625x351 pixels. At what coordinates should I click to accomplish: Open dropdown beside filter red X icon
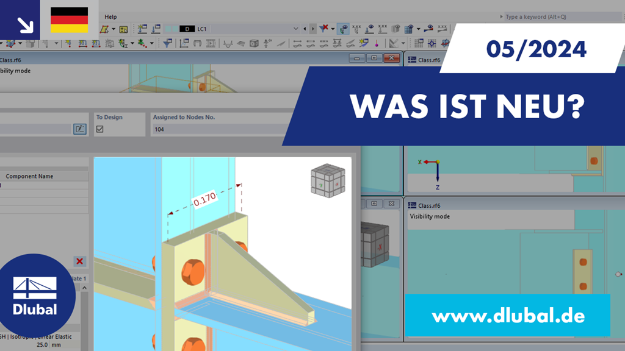(333, 29)
